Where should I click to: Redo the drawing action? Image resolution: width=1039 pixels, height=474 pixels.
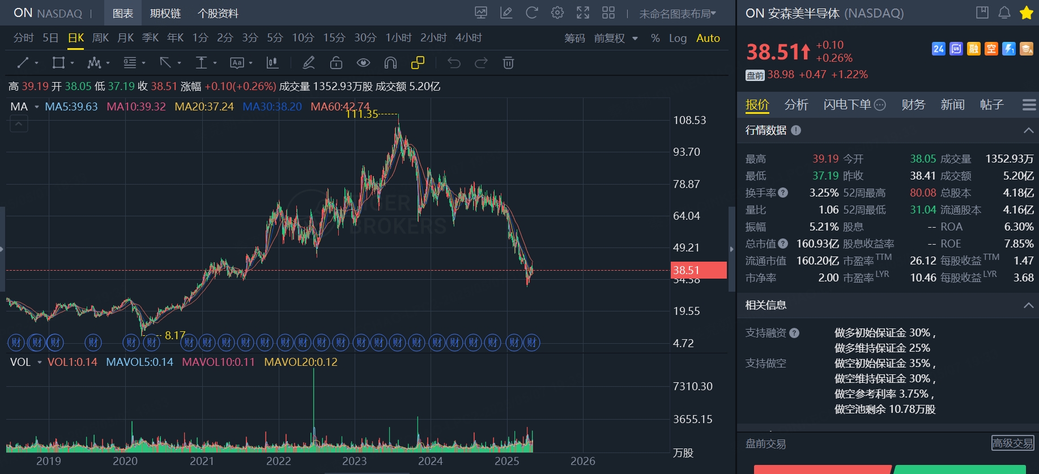click(481, 63)
